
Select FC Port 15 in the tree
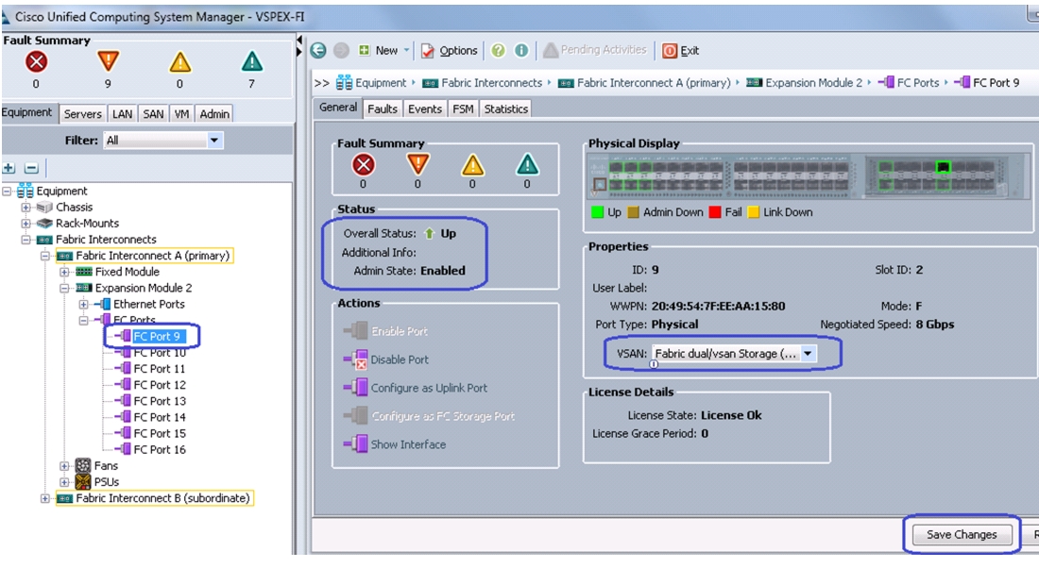pyautogui.click(x=159, y=433)
